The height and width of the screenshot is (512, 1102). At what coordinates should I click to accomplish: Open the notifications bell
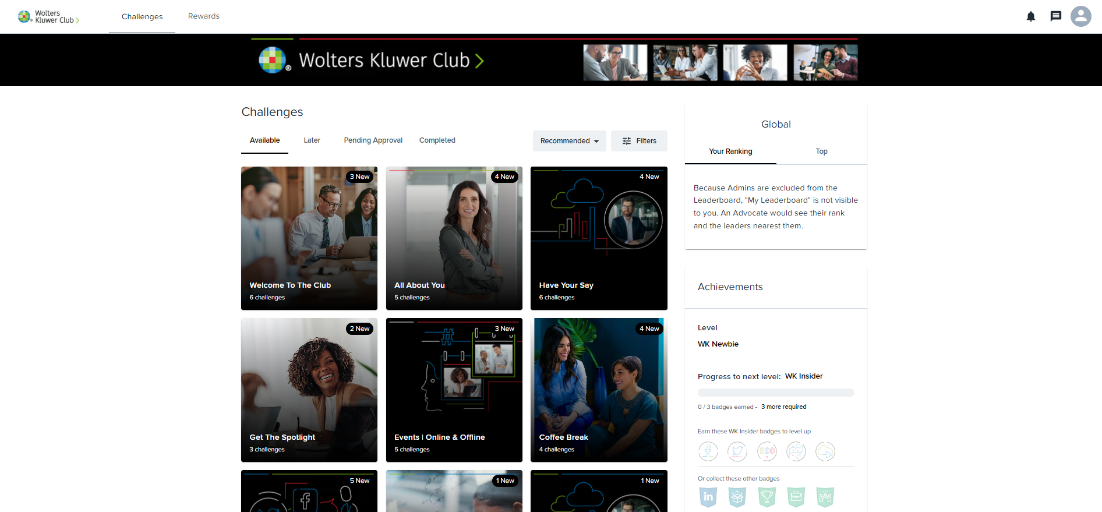tap(1030, 16)
